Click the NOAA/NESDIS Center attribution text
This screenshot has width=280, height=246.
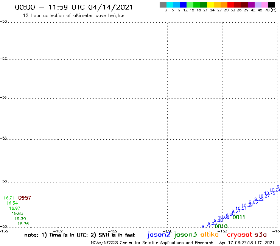(x=152, y=243)
